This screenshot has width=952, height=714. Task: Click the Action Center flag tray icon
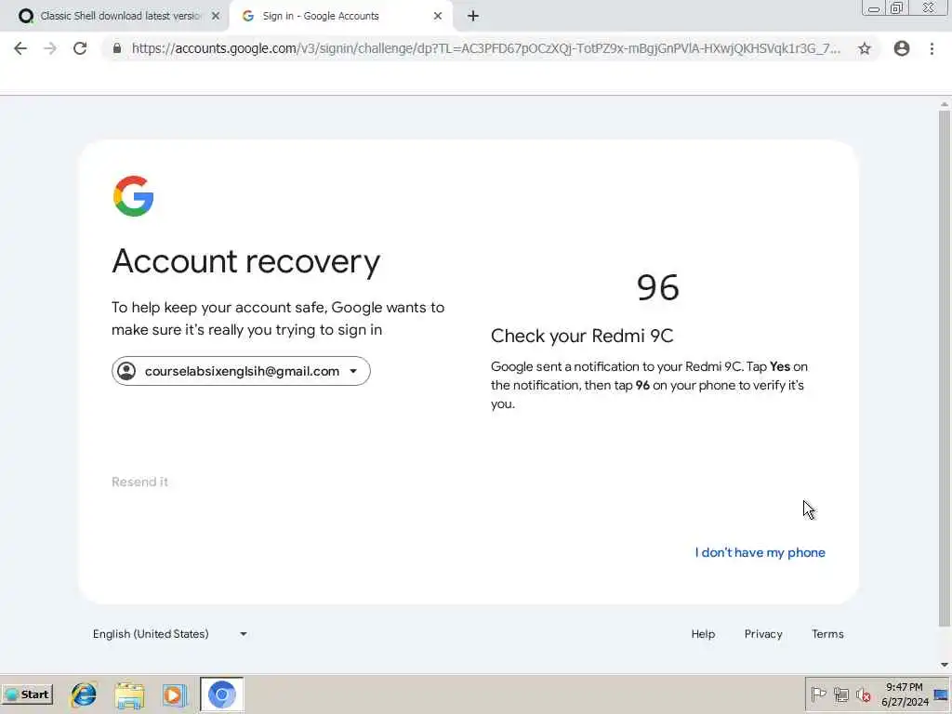[818, 694]
